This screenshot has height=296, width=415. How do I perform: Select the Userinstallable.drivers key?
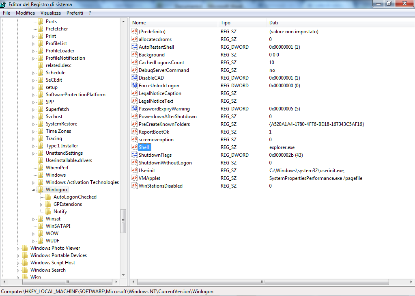pyautogui.click(x=69, y=160)
